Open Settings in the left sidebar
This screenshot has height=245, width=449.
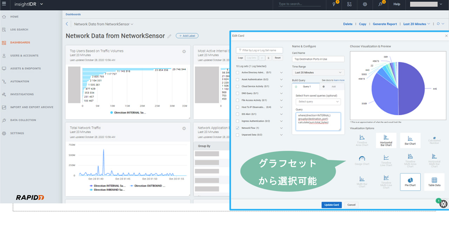pos(17,133)
